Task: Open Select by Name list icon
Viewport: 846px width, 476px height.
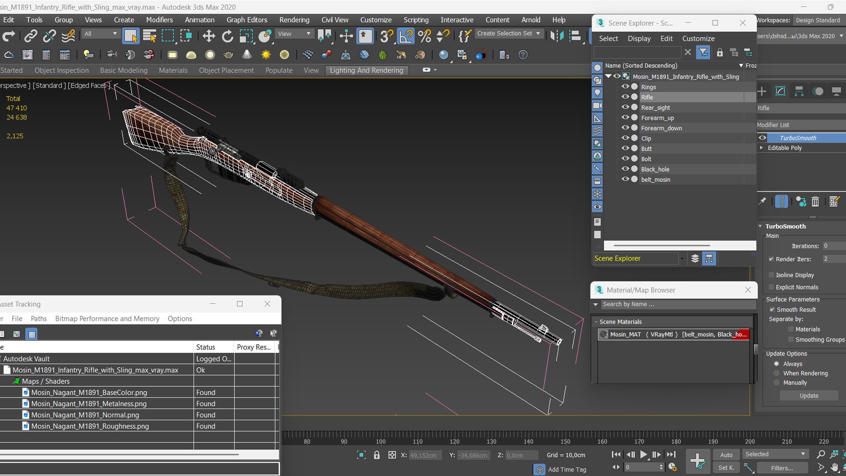Action: [x=150, y=36]
